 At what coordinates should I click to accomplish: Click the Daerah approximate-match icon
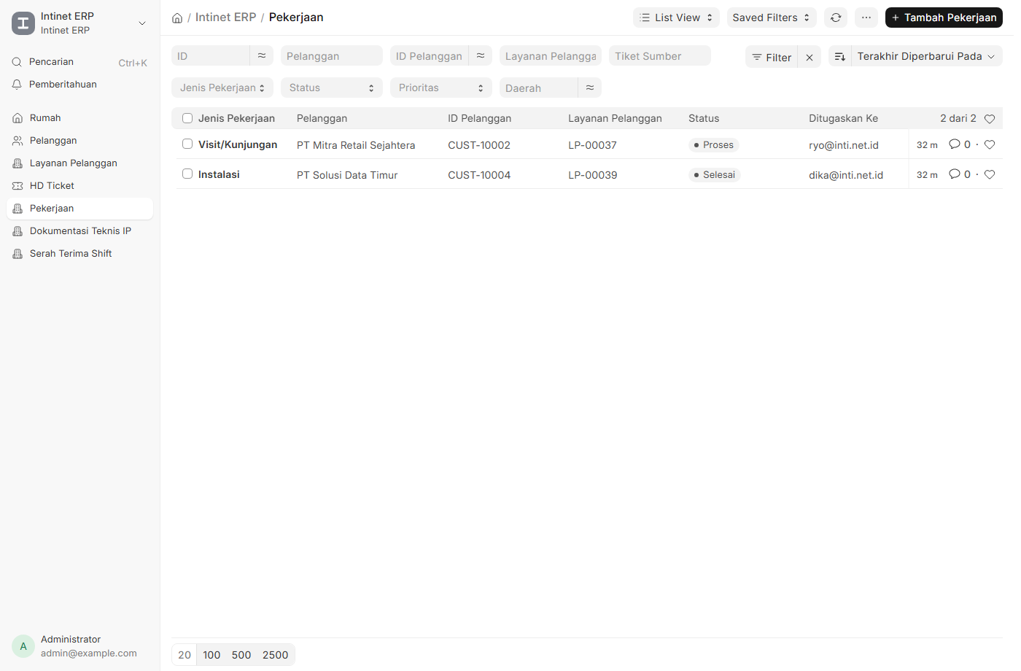(590, 88)
